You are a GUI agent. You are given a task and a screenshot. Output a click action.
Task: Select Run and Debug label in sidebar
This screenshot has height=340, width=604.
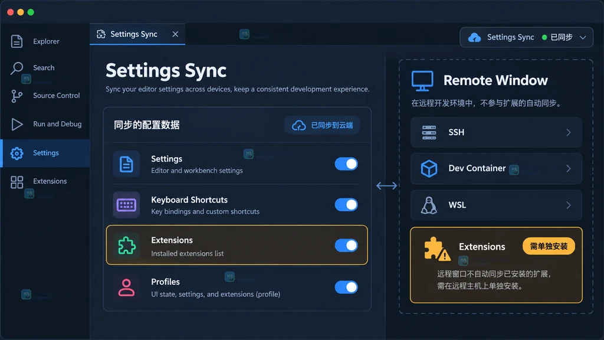(x=57, y=124)
